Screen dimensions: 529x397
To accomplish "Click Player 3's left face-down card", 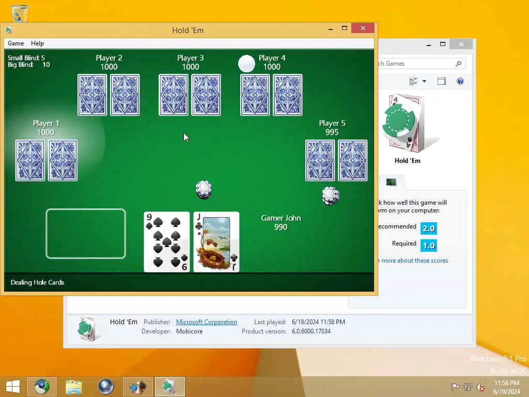I will coord(174,95).
